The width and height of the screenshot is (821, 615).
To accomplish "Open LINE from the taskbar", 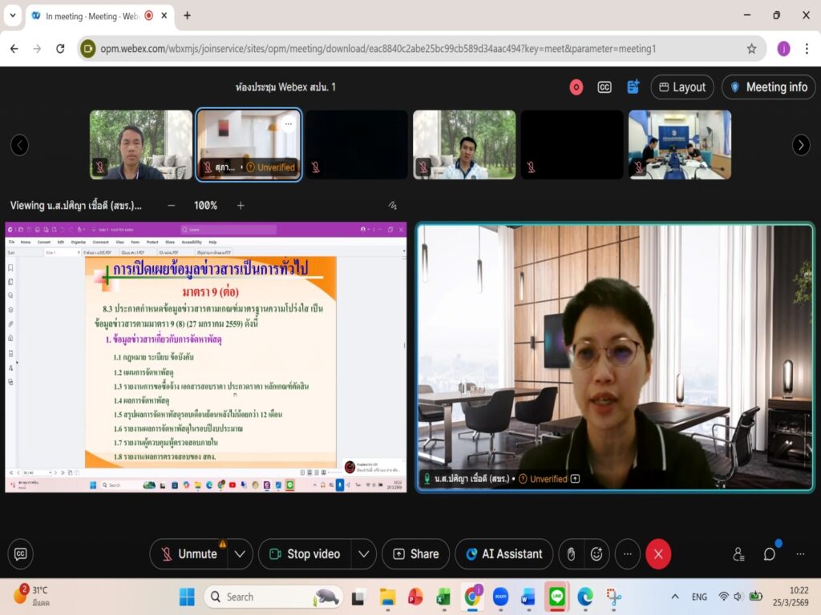I will pyautogui.click(x=556, y=597).
